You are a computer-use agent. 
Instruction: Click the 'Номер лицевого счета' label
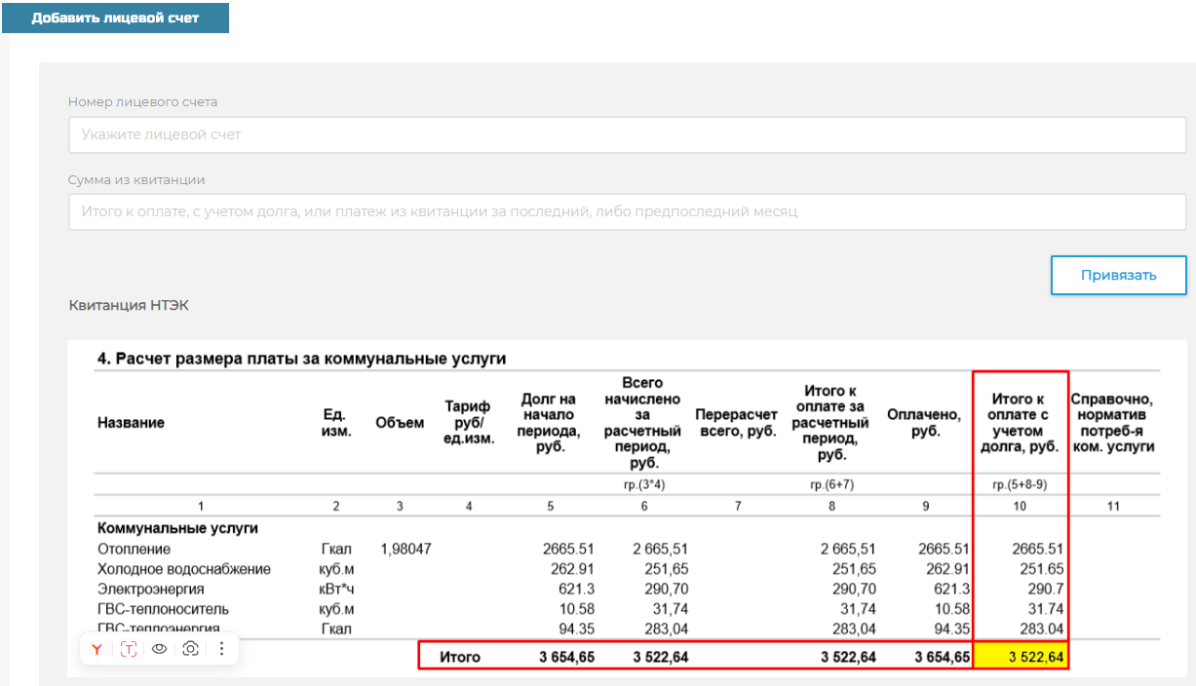[x=142, y=101]
